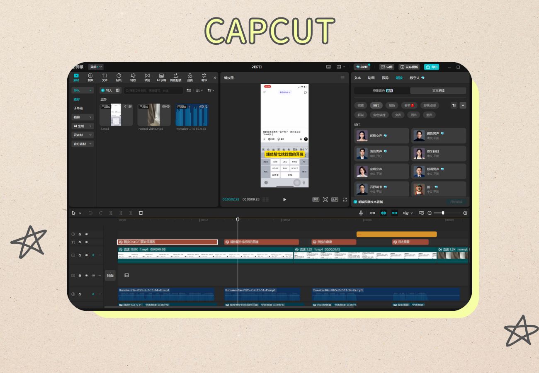Collapse voice categories with up-arrow button
Image resolution: width=539 pixels, height=373 pixels.
[463, 105]
